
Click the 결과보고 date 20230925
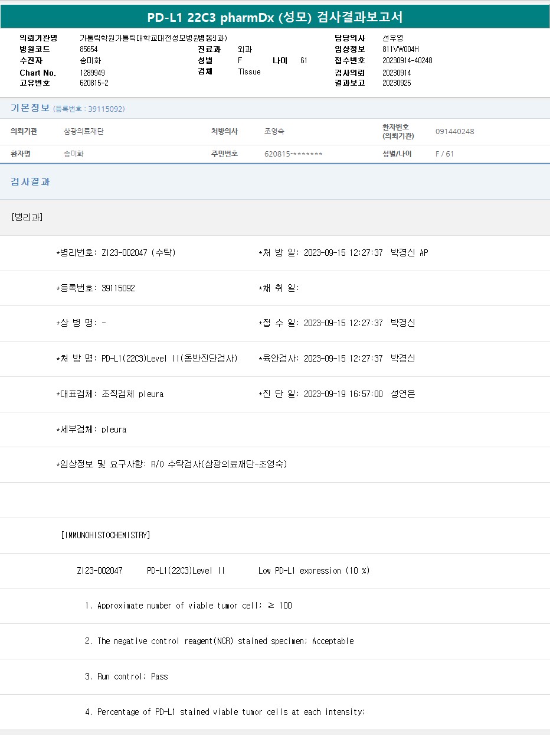(x=397, y=83)
